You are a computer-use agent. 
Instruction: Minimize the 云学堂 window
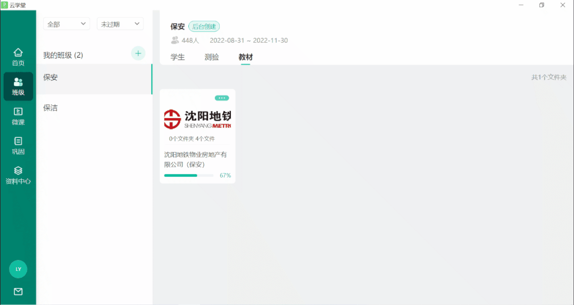pyautogui.click(x=521, y=5)
